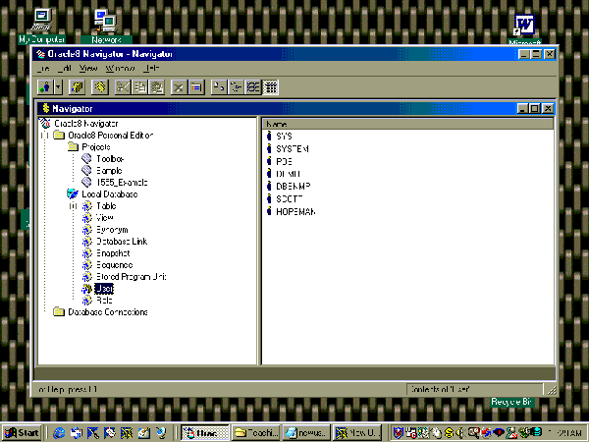The width and height of the screenshot is (589, 442).
Task: Open the View menu
Action: pos(88,69)
